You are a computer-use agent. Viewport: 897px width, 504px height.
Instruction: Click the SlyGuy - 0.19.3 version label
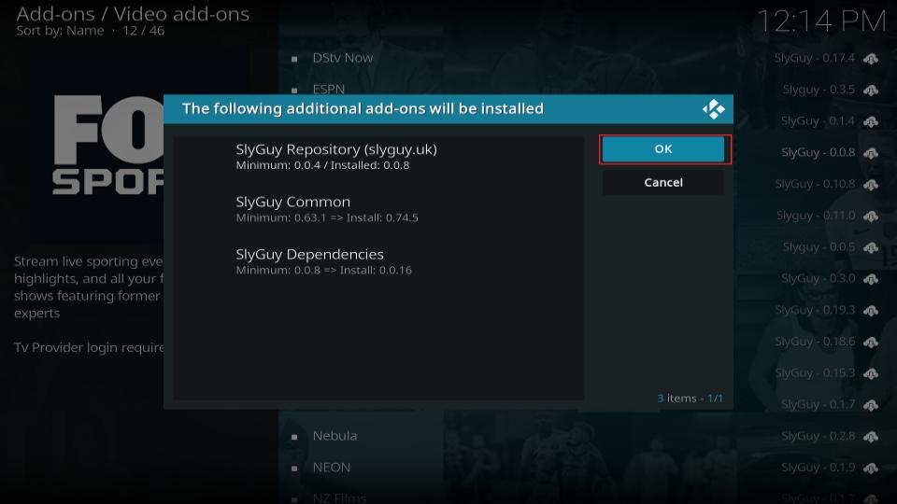click(815, 310)
